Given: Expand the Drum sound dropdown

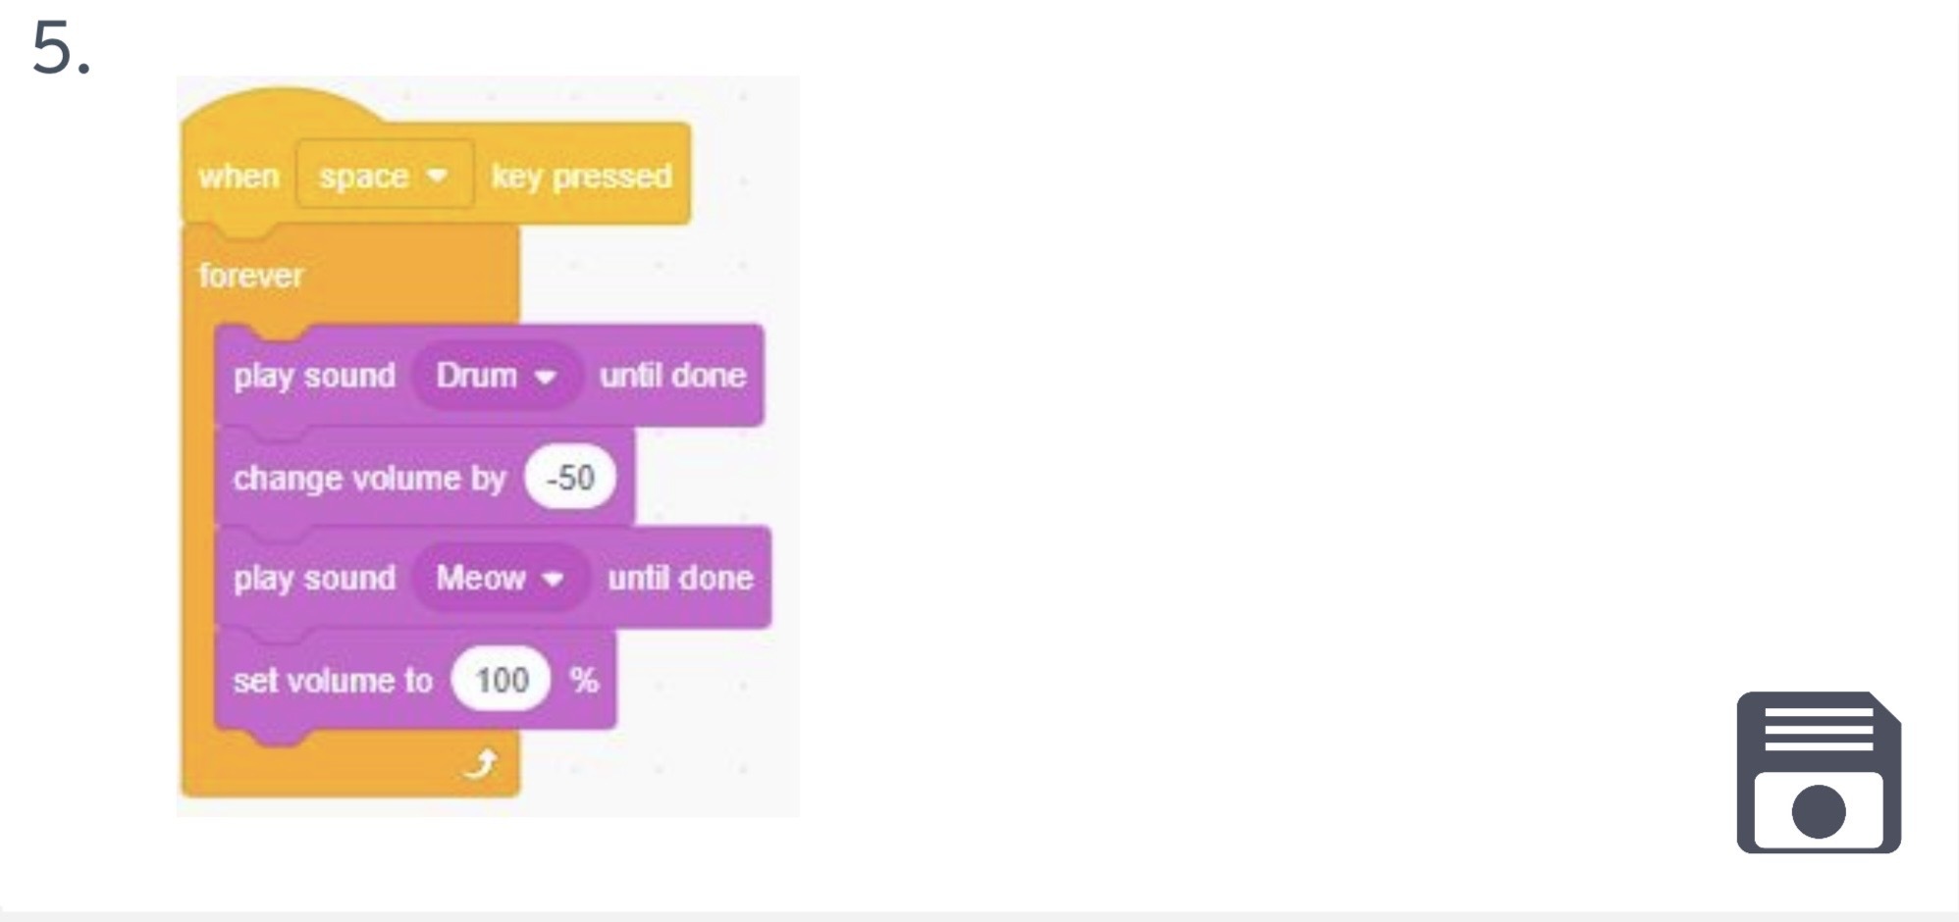Looking at the screenshot, I should point(497,376).
